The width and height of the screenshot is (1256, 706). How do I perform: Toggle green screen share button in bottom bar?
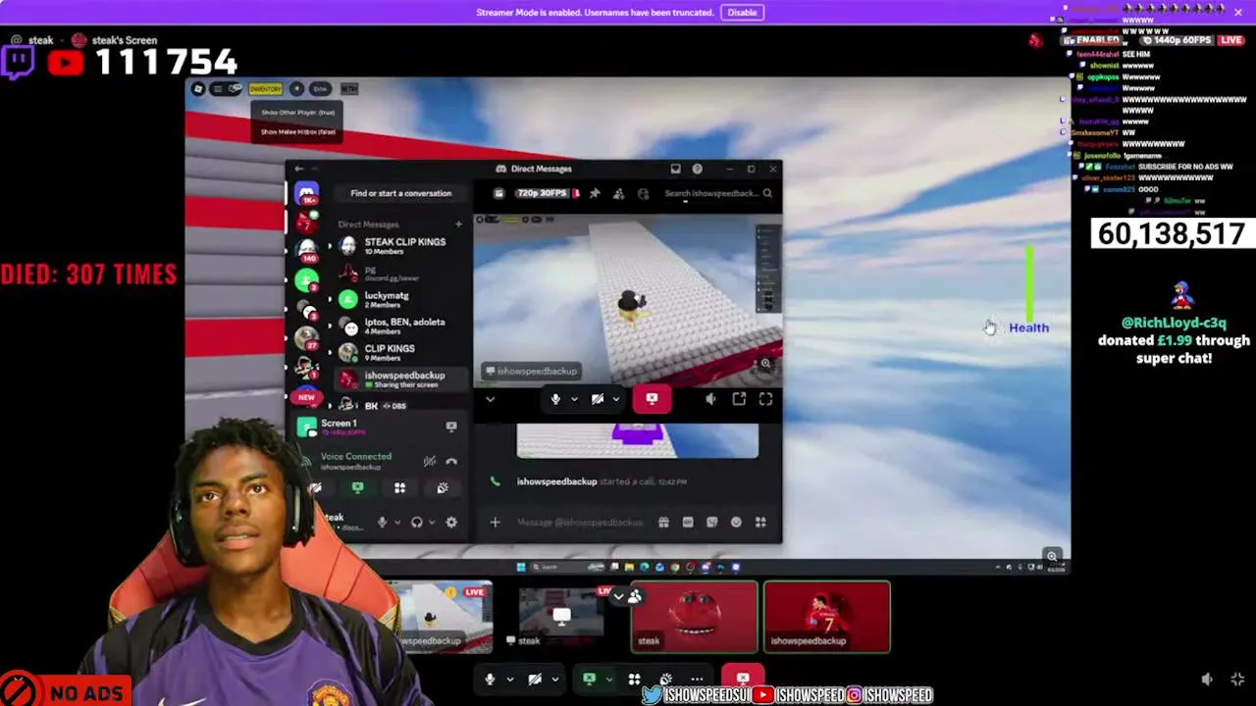tap(589, 679)
